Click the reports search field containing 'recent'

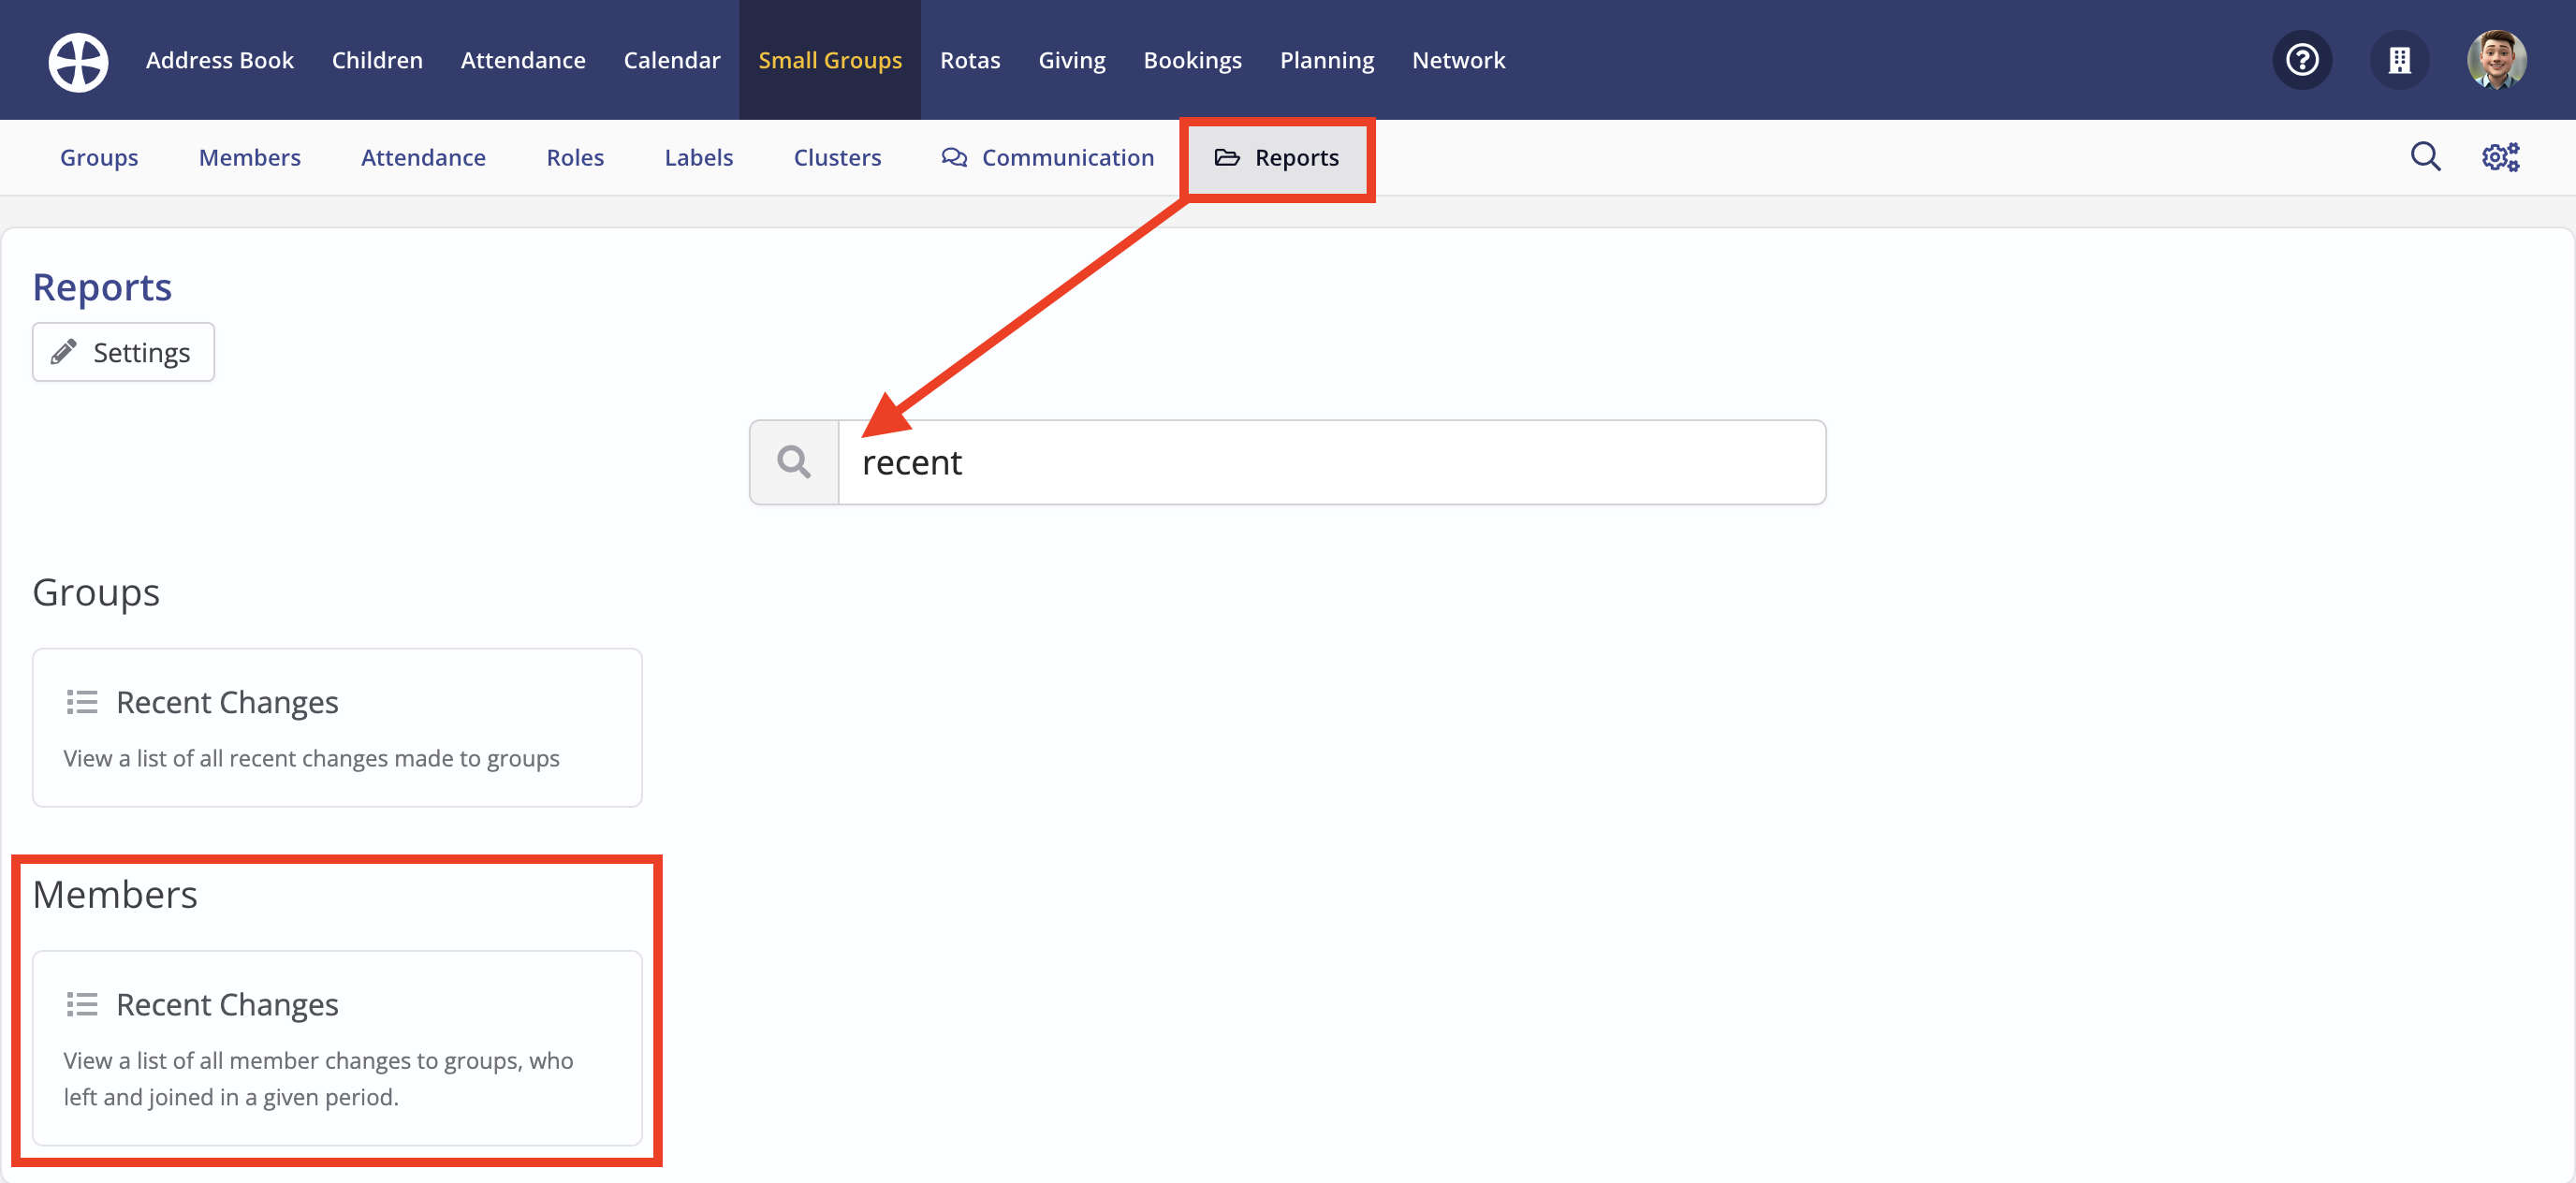click(x=1332, y=462)
